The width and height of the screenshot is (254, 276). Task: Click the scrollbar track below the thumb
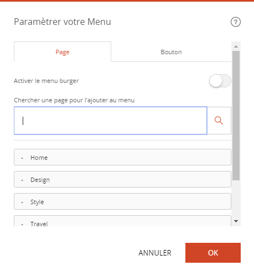[236, 199]
